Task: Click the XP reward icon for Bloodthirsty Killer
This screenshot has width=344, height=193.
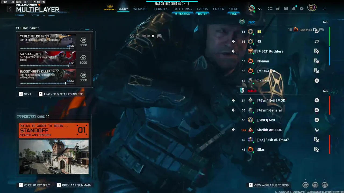Action: [x=83, y=75]
